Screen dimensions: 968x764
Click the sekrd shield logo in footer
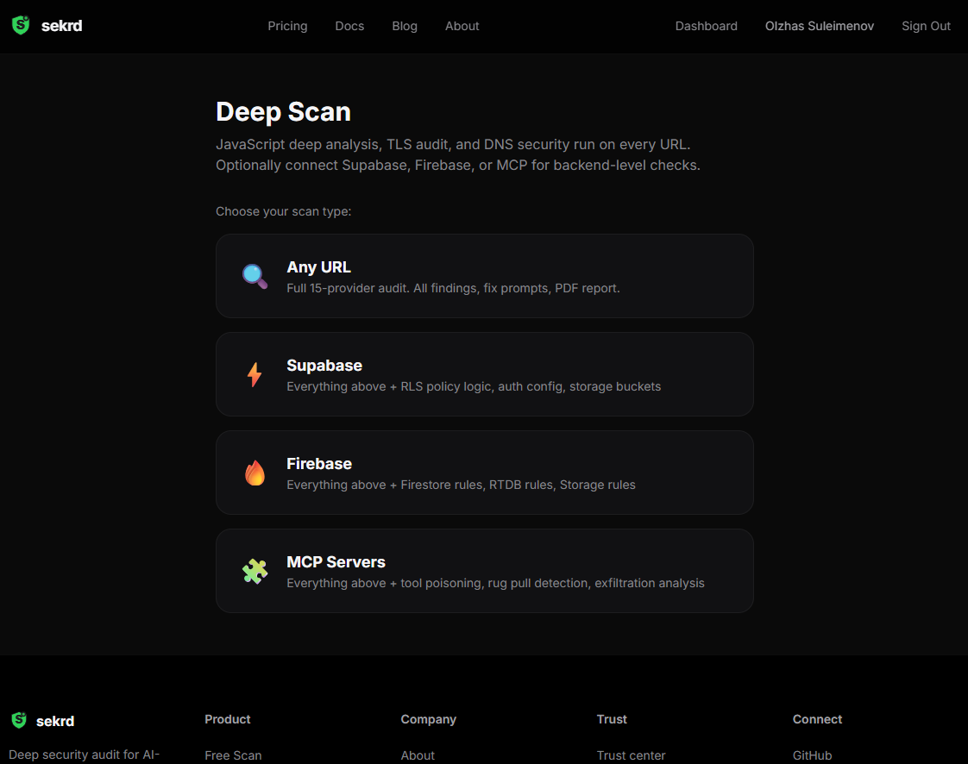[19, 720]
